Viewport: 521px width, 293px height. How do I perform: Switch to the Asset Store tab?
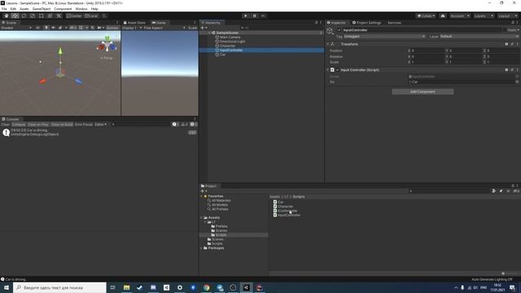click(134, 23)
